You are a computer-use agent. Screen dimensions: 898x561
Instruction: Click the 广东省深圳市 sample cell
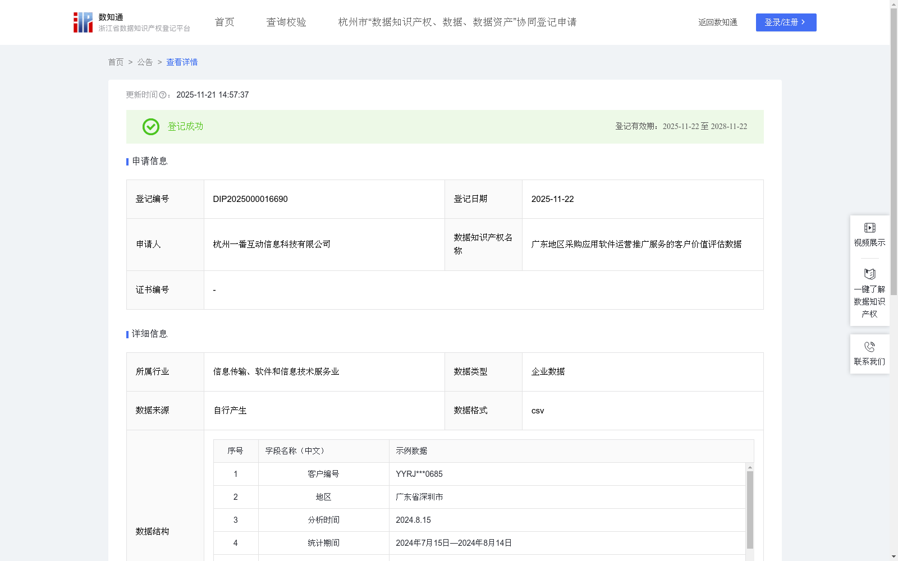pos(567,497)
